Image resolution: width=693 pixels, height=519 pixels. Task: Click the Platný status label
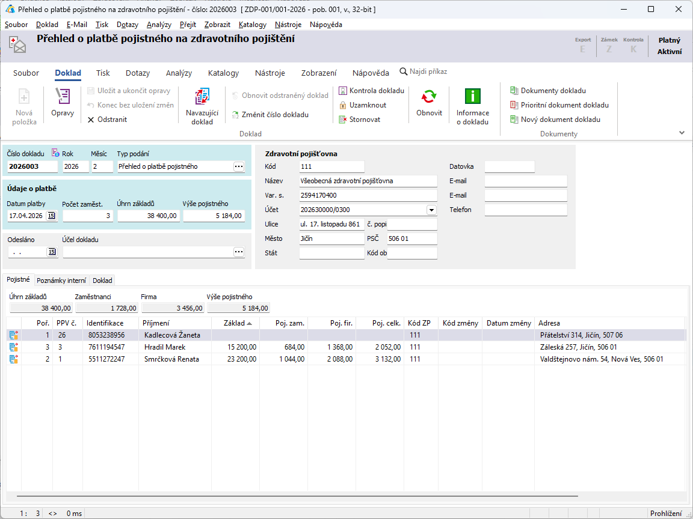coord(669,40)
